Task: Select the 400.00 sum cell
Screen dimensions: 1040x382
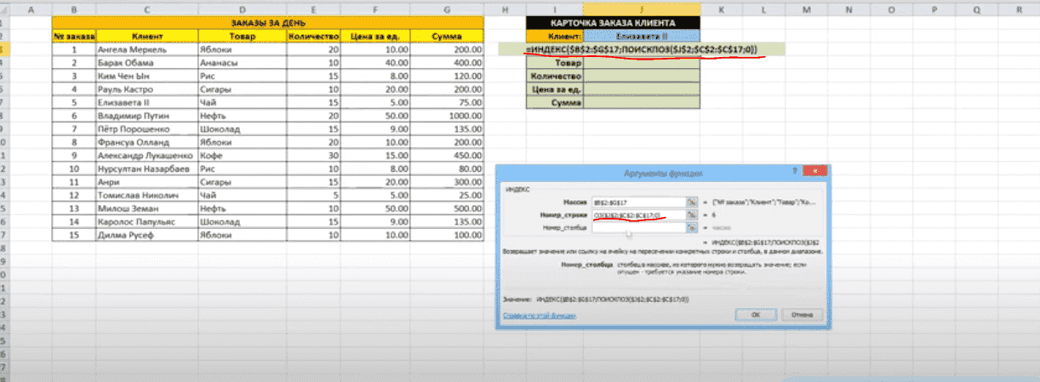Action: (x=448, y=63)
